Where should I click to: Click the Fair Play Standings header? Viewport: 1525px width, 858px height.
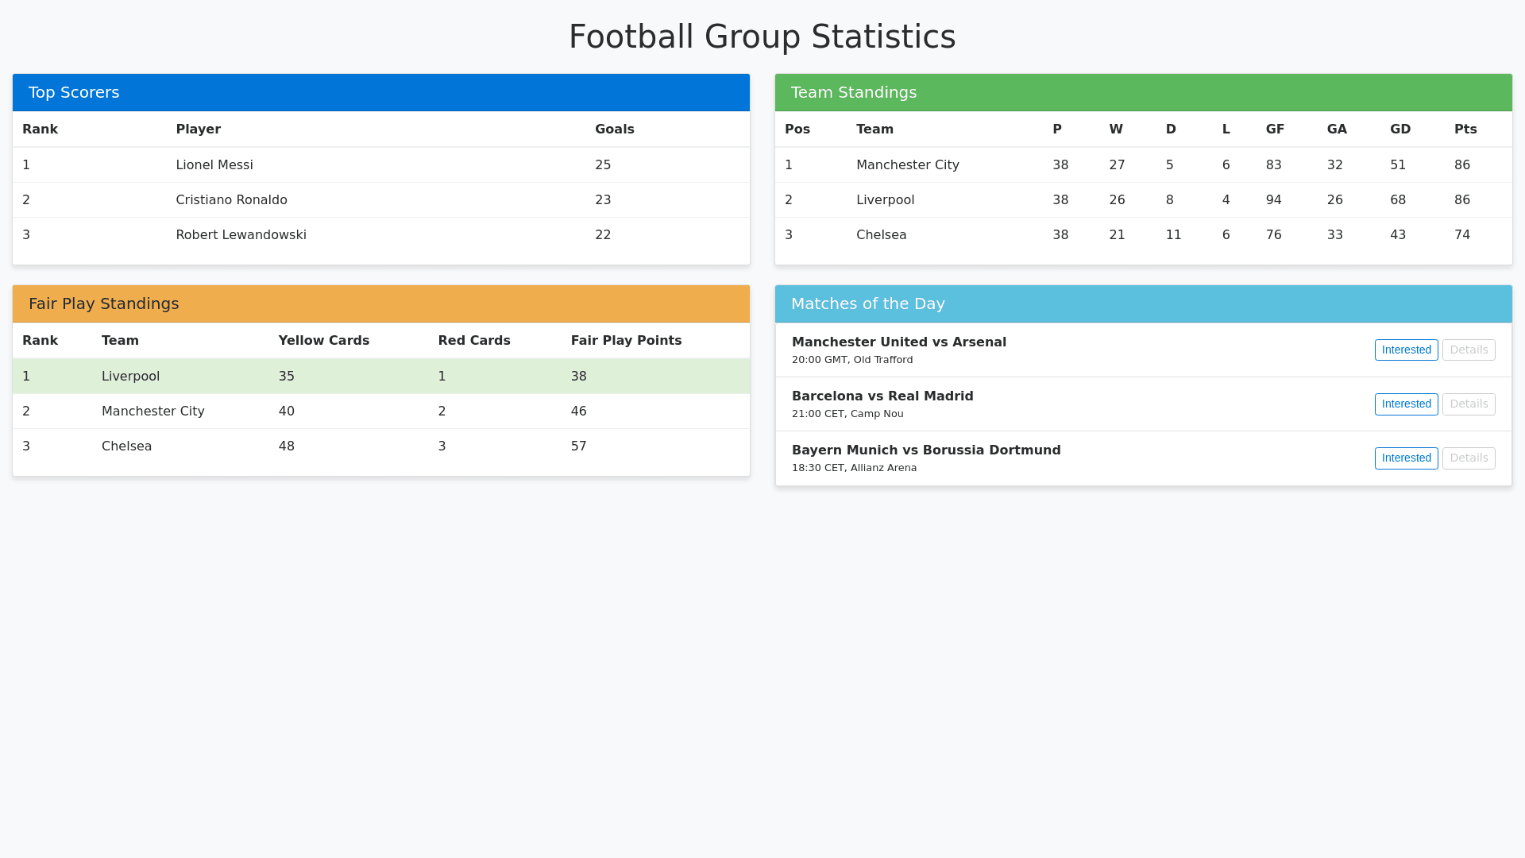[381, 304]
